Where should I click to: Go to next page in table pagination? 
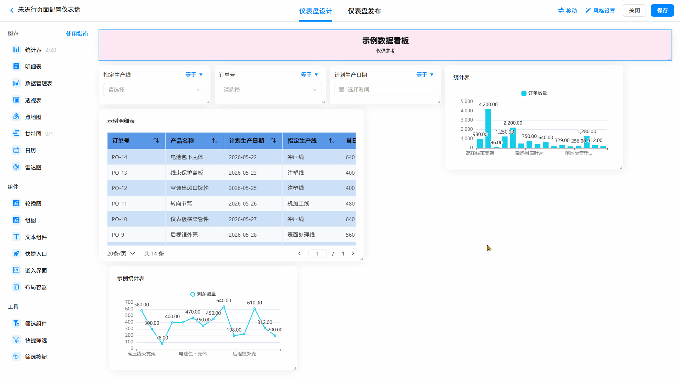coord(353,253)
